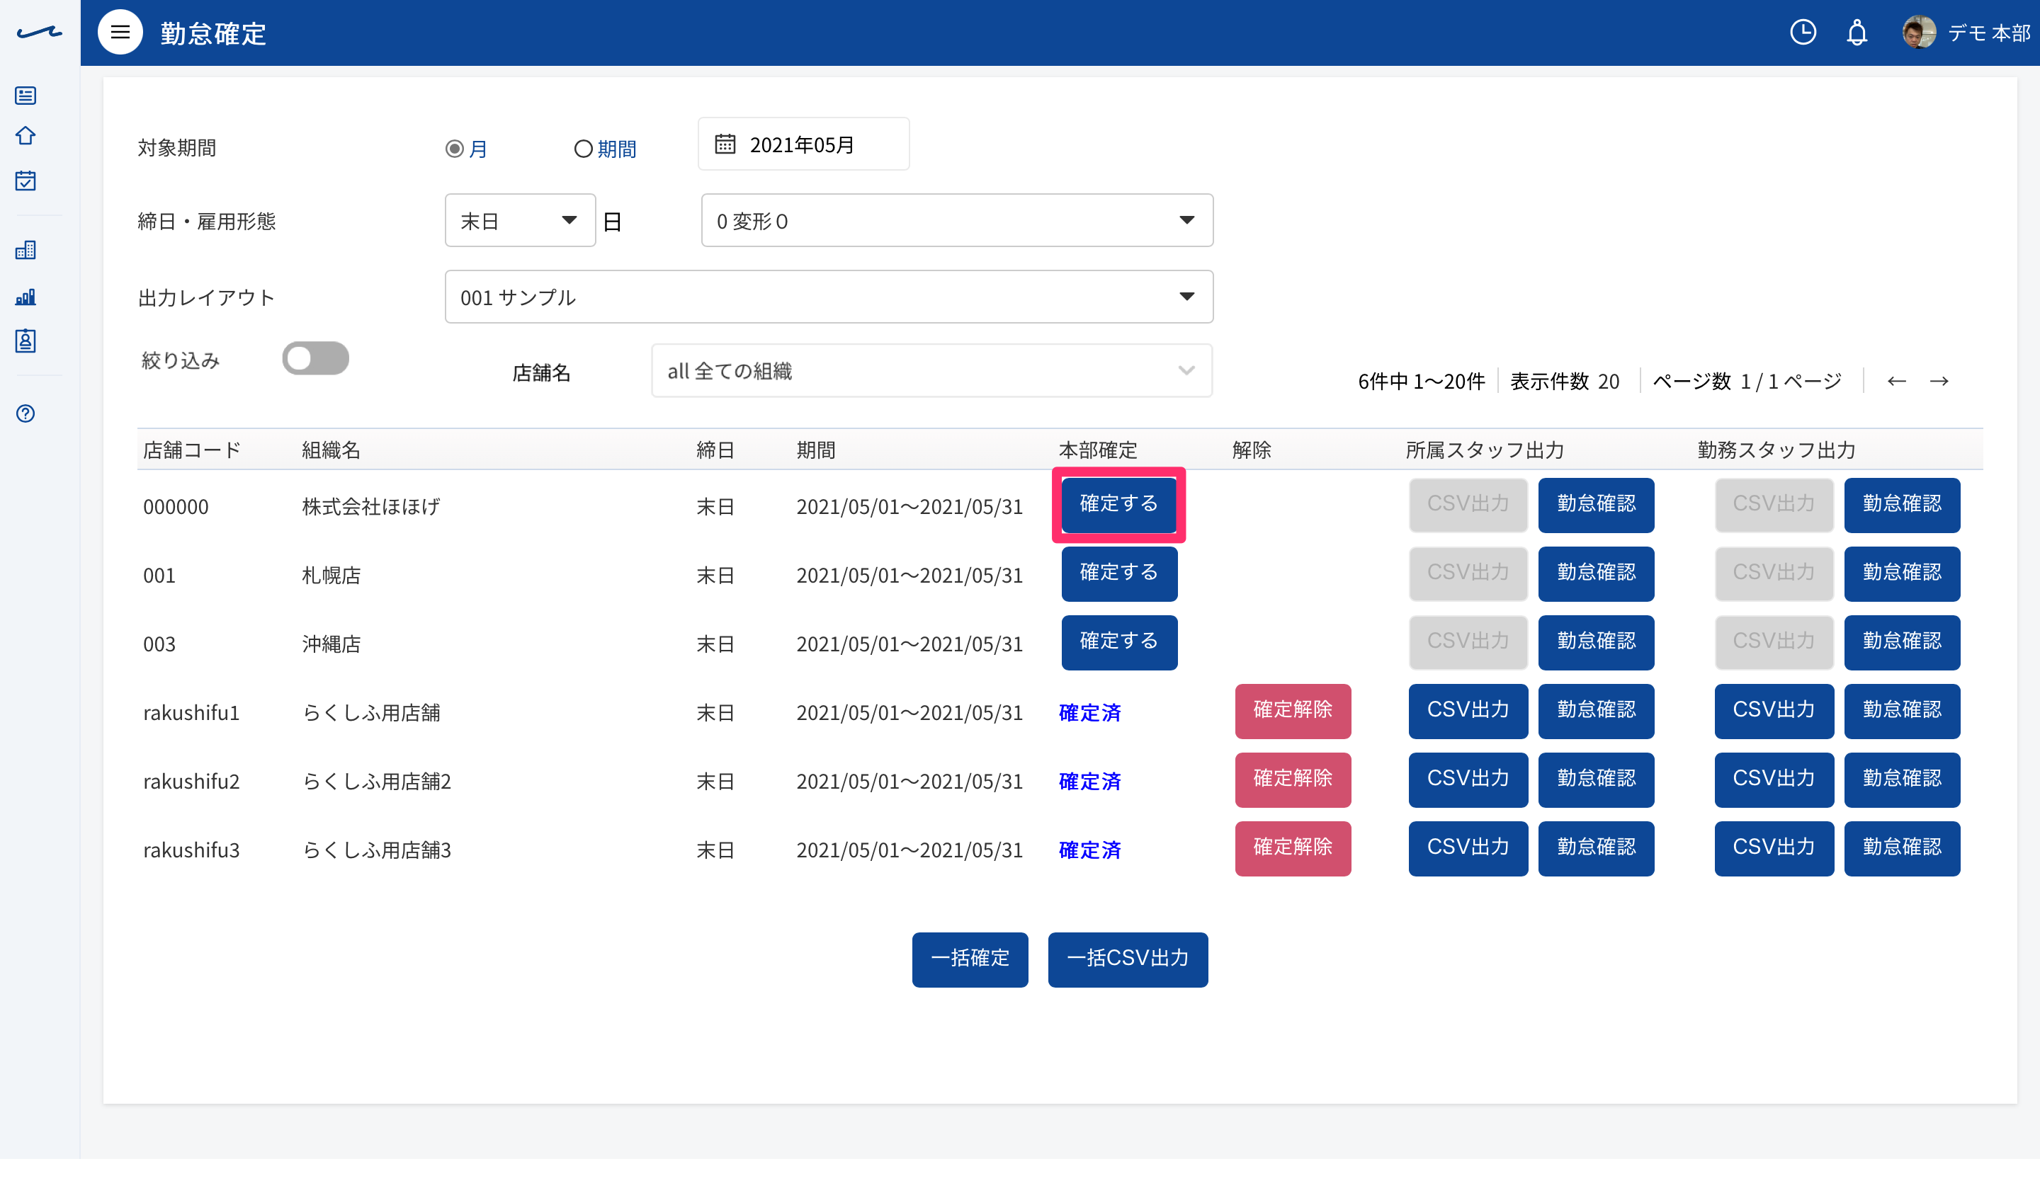The height and width of the screenshot is (1188, 2040).
Task: Go to previous page arrow
Action: [x=1897, y=381]
